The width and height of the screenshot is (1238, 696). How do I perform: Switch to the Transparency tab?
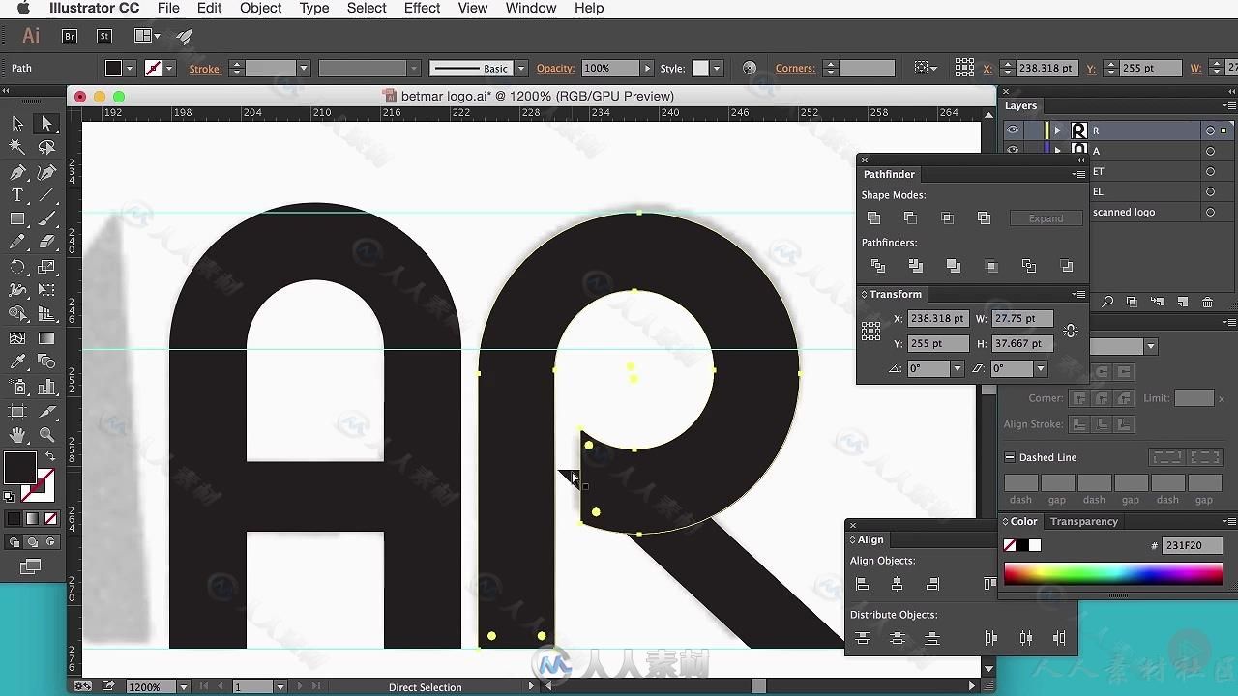(1084, 521)
